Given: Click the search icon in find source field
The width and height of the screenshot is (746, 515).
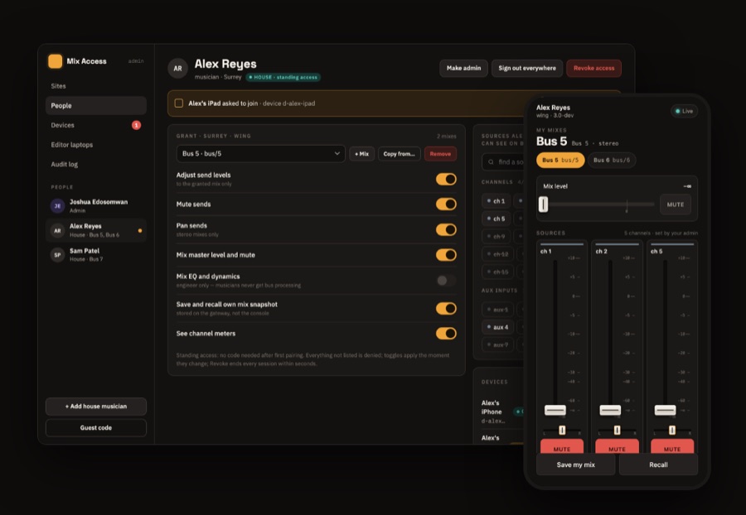Looking at the screenshot, I should [x=491, y=162].
